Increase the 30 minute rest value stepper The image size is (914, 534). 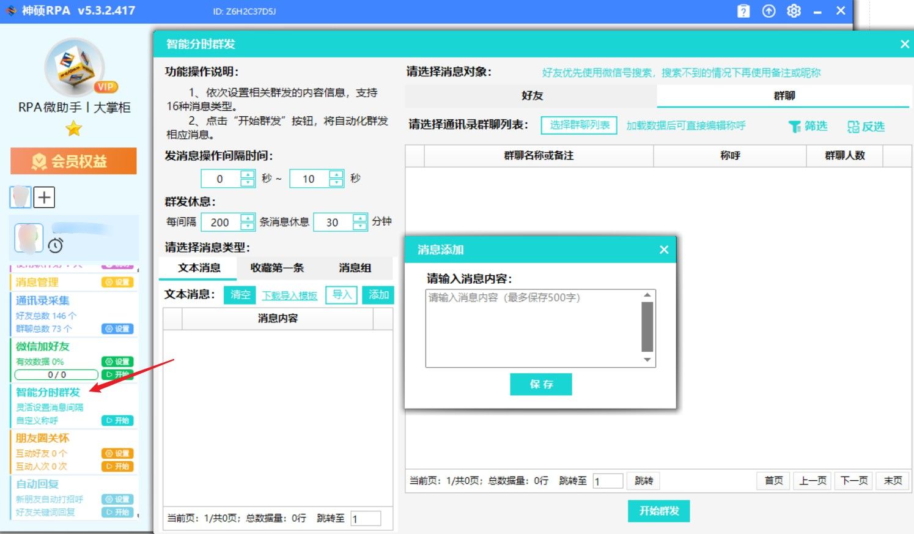tap(361, 218)
